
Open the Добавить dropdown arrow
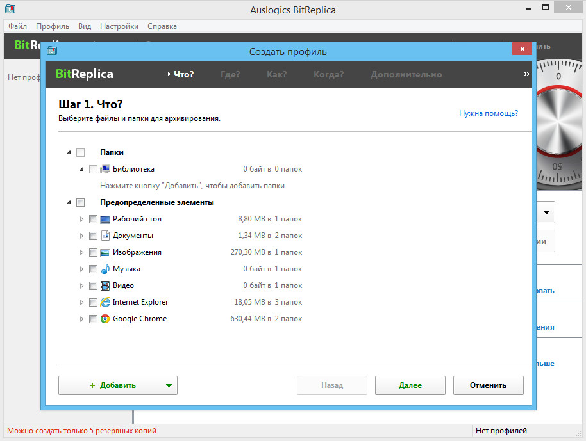pos(169,385)
